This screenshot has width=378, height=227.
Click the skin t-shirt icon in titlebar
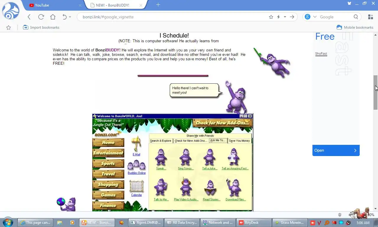[350, 4]
